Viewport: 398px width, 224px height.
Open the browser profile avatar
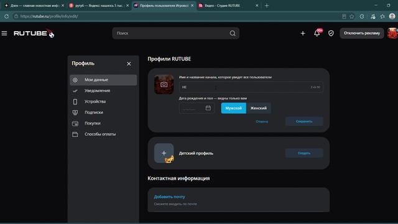(x=392, y=16)
